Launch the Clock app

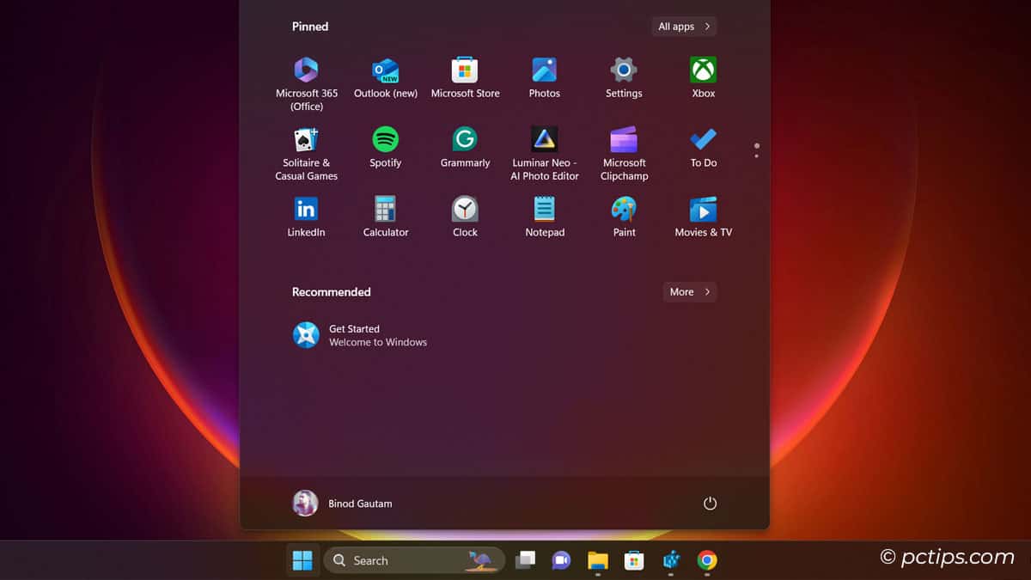pos(465,211)
